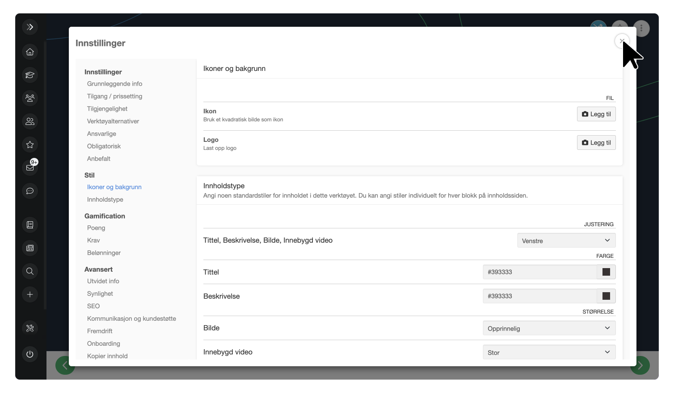674x393 pixels.
Task: Select Tilgjengelighet menu item
Action: pos(107,109)
